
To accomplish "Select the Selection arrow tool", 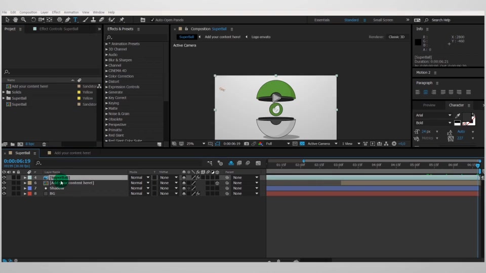I will (8, 20).
